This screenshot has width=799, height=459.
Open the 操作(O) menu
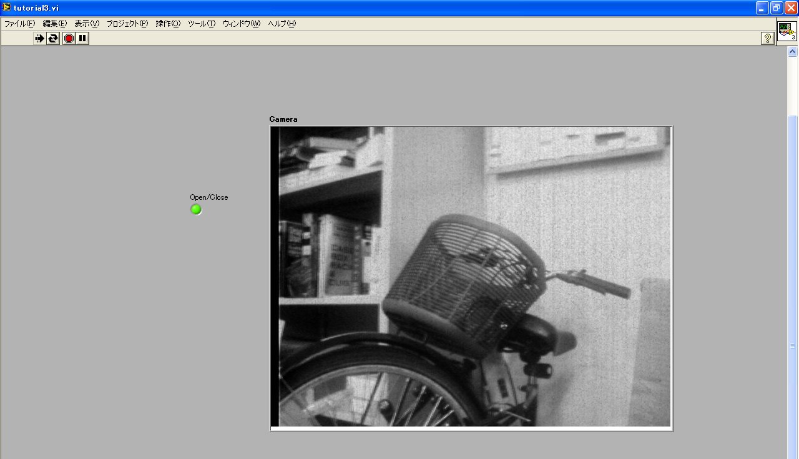(168, 24)
